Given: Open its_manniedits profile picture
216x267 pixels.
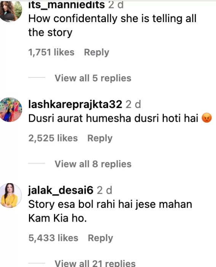Looking at the screenshot, I should [11, 11].
